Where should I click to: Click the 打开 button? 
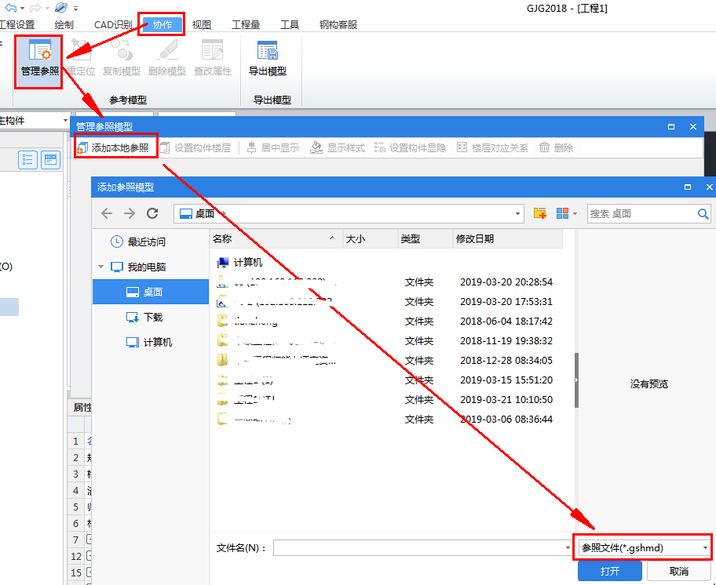tap(610, 572)
